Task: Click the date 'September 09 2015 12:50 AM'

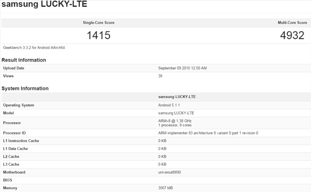Action: tap(183, 68)
